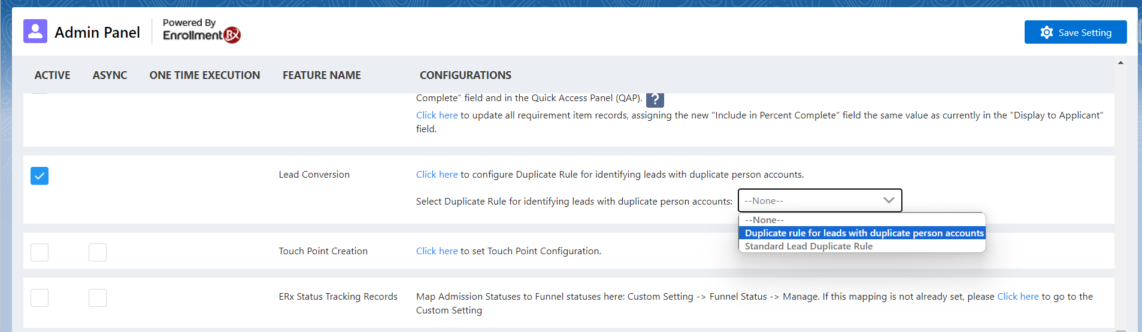Viewport: 1142px width, 332px height.
Task: Click here link to configure Duplicate Rule
Action: coord(437,175)
